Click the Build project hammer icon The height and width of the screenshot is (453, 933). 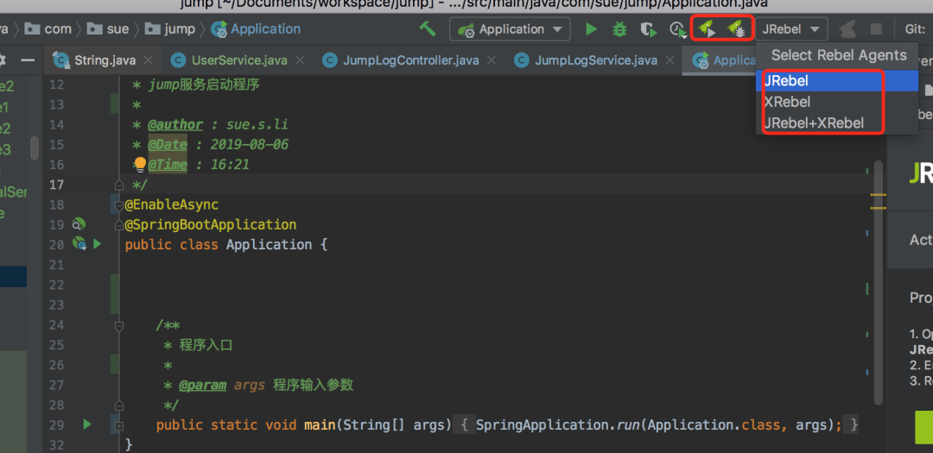coord(427,28)
